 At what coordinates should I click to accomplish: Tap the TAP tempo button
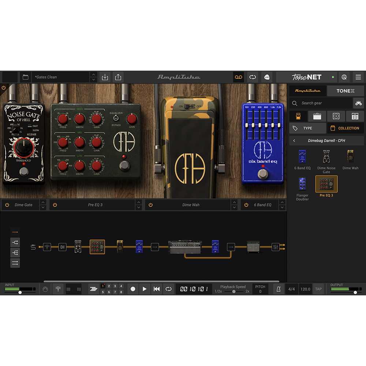tap(318, 289)
